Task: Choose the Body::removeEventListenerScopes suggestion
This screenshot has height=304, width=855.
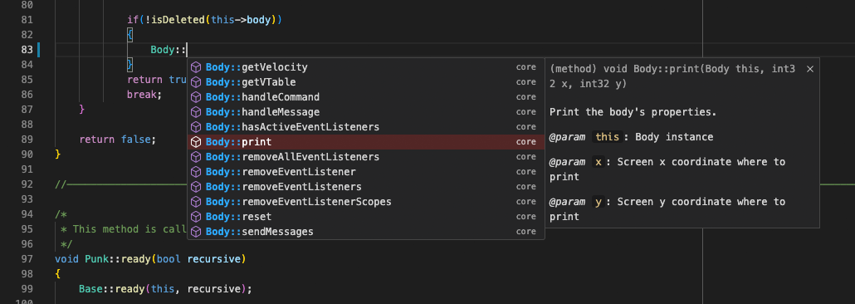Action: pos(366,202)
